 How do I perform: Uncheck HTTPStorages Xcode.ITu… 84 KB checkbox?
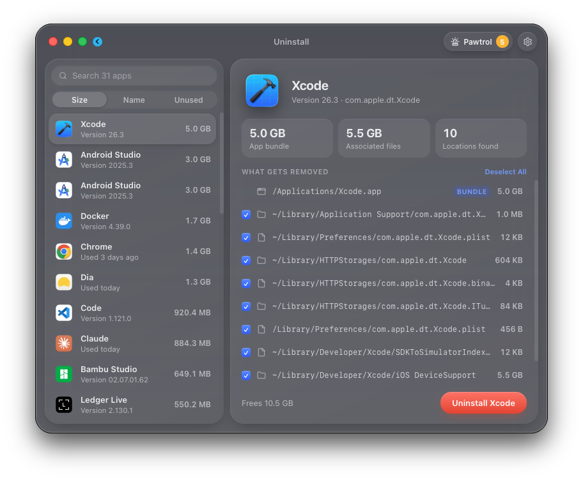click(x=246, y=306)
